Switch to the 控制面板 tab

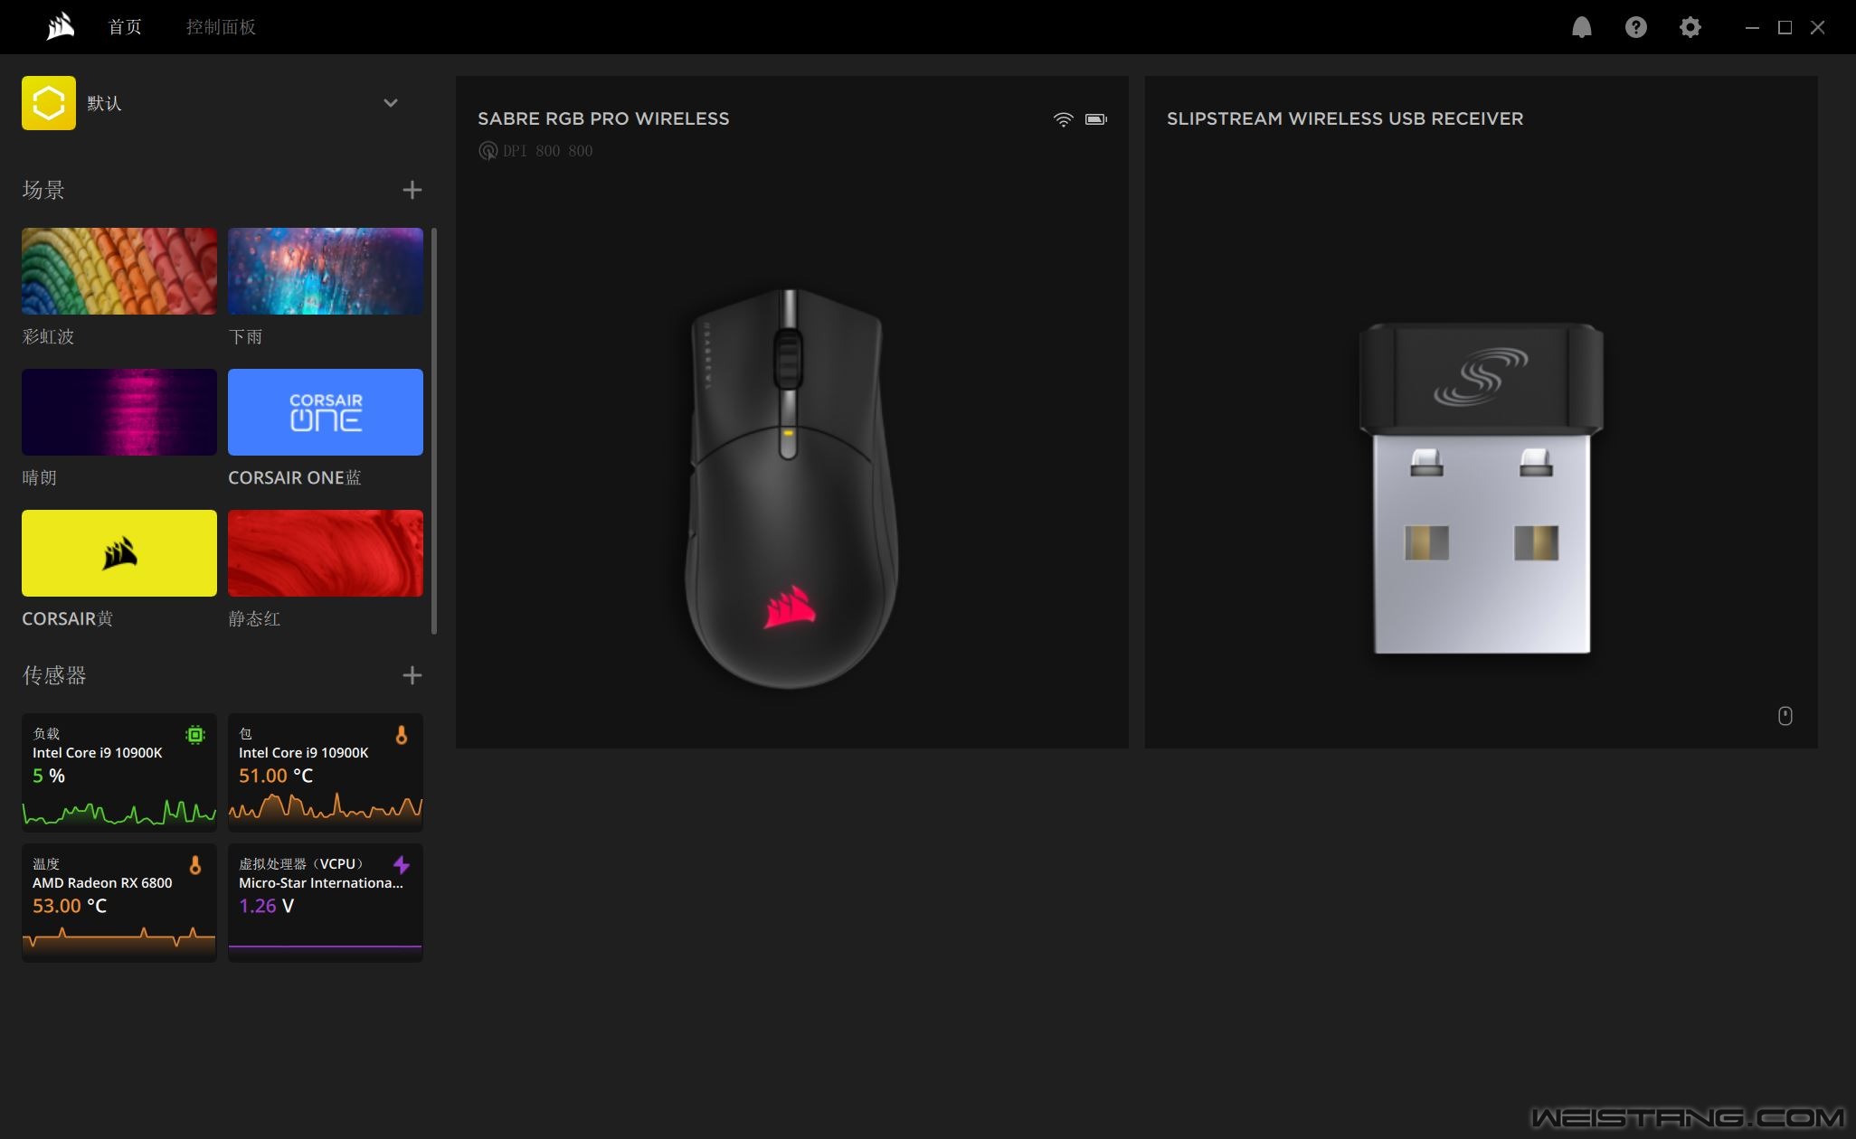(x=221, y=27)
